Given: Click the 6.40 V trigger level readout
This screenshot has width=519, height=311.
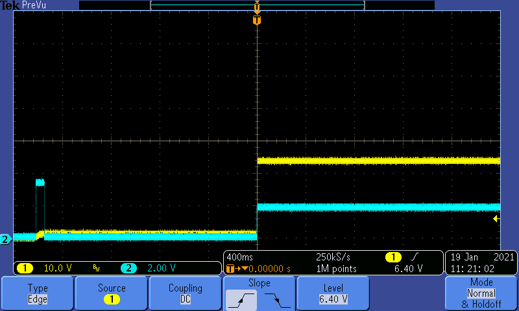Looking at the screenshot, I should (x=408, y=269).
